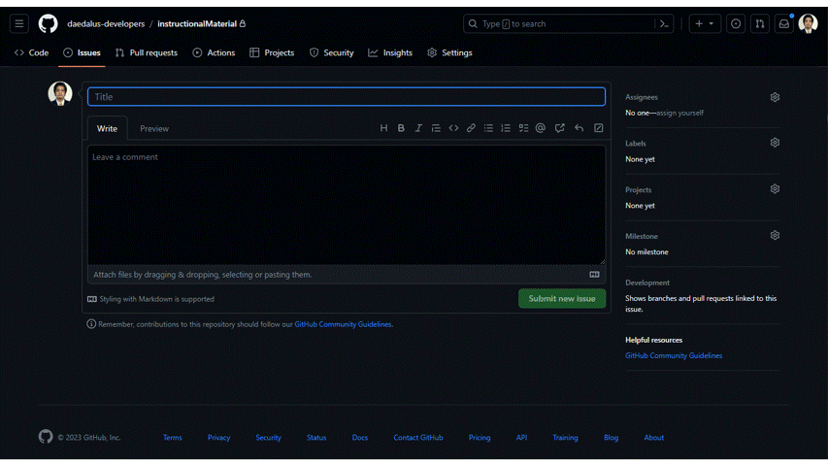Insert a heading with the H icon

pos(383,128)
